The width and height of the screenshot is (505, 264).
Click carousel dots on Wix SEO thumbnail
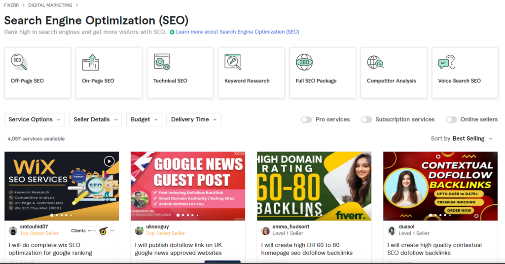click(61, 215)
